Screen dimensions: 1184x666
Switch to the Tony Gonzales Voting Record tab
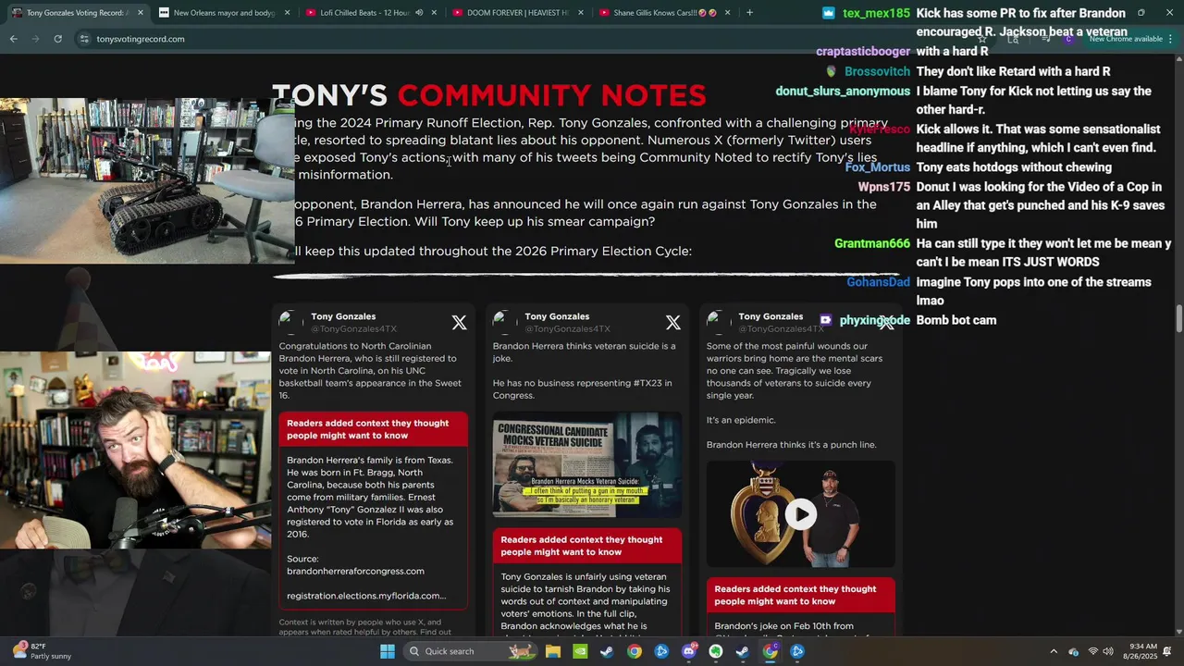pos(79,13)
